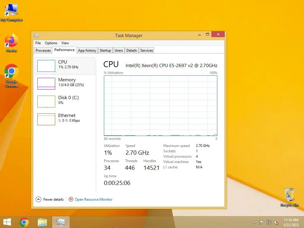Click the Virtual machine Yes value
The width and height of the screenshot is (304, 228).
click(199, 162)
